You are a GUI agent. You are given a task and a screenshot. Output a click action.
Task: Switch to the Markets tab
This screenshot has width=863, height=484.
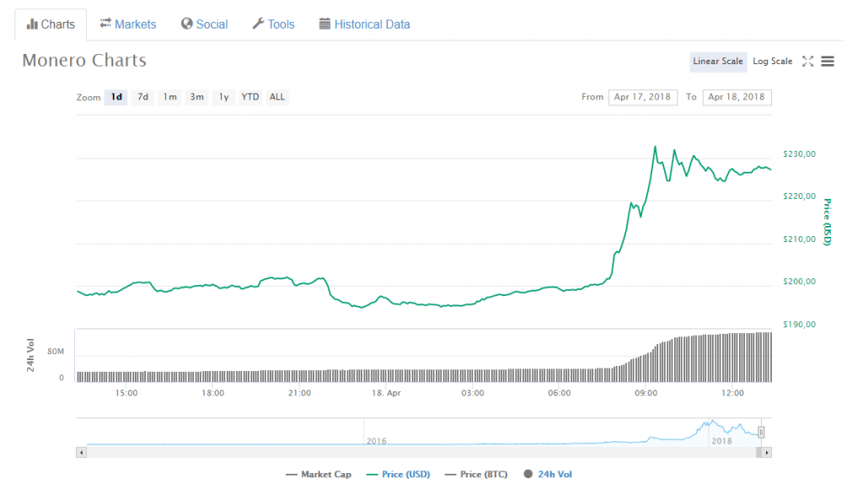pyautogui.click(x=128, y=24)
